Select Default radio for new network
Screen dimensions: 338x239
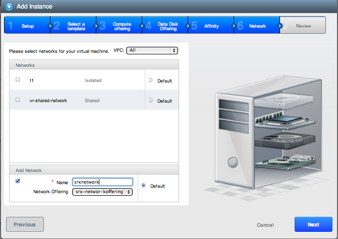(144, 186)
